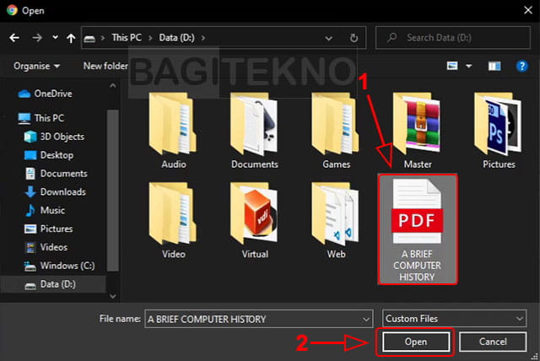
Task: Select the Audio folder
Action: point(173,131)
